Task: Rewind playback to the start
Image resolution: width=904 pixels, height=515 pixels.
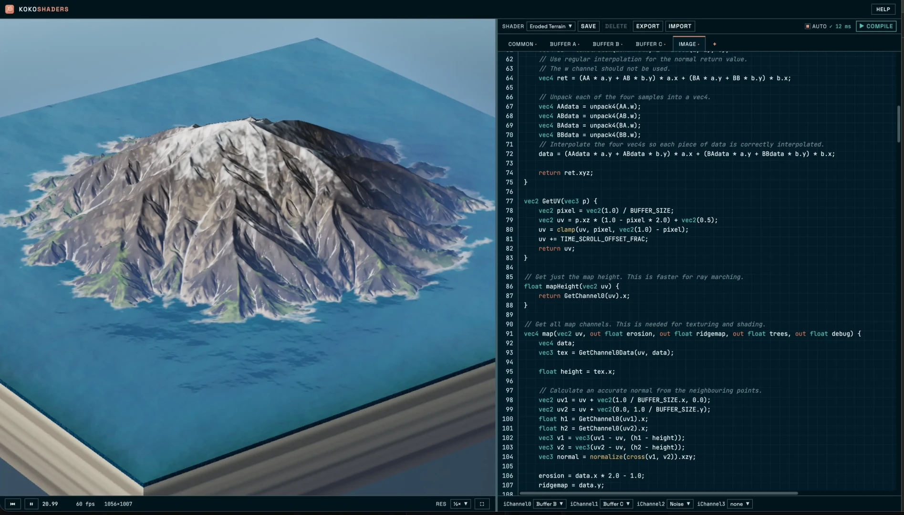Action: click(13, 504)
